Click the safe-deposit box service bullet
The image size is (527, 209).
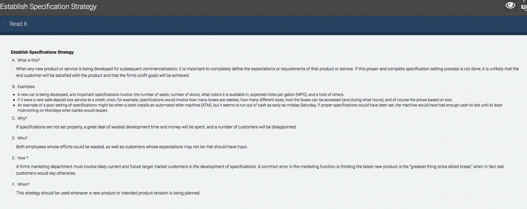[x=235, y=100]
